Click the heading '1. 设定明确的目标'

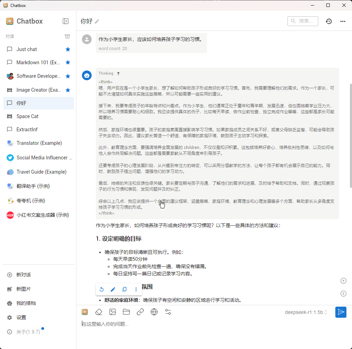tap(118, 239)
